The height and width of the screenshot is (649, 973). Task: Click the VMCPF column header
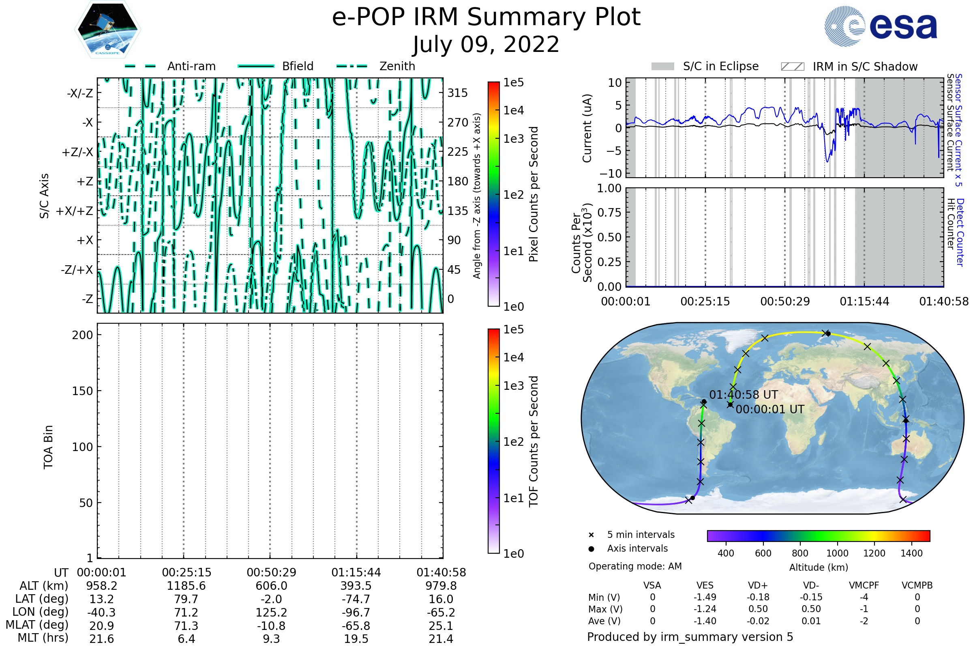[x=864, y=585]
